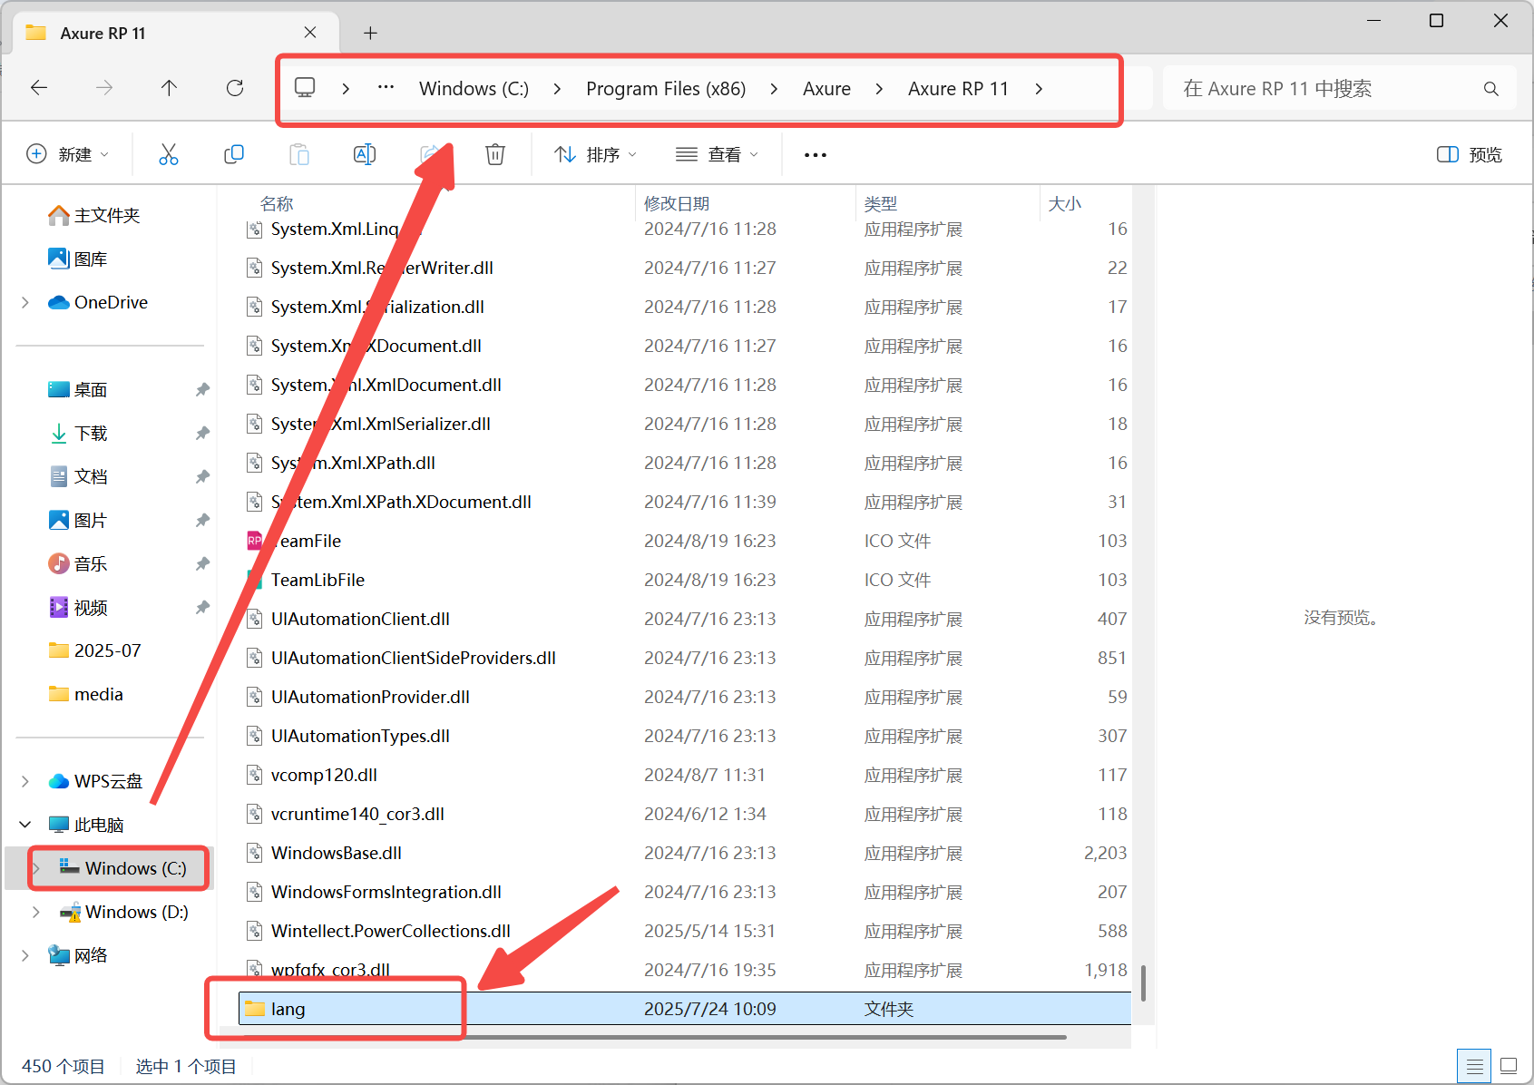The image size is (1534, 1085).
Task: Open 文档 quick access folder
Action: (78, 476)
